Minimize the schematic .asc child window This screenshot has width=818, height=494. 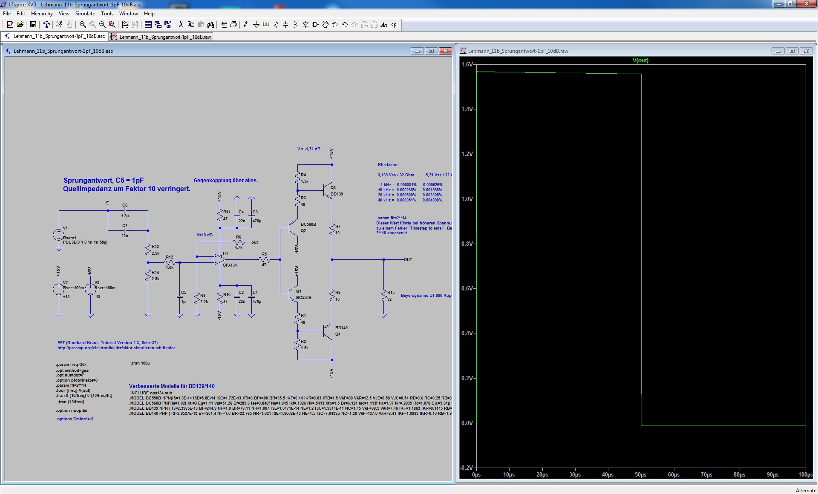pos(417,51)
